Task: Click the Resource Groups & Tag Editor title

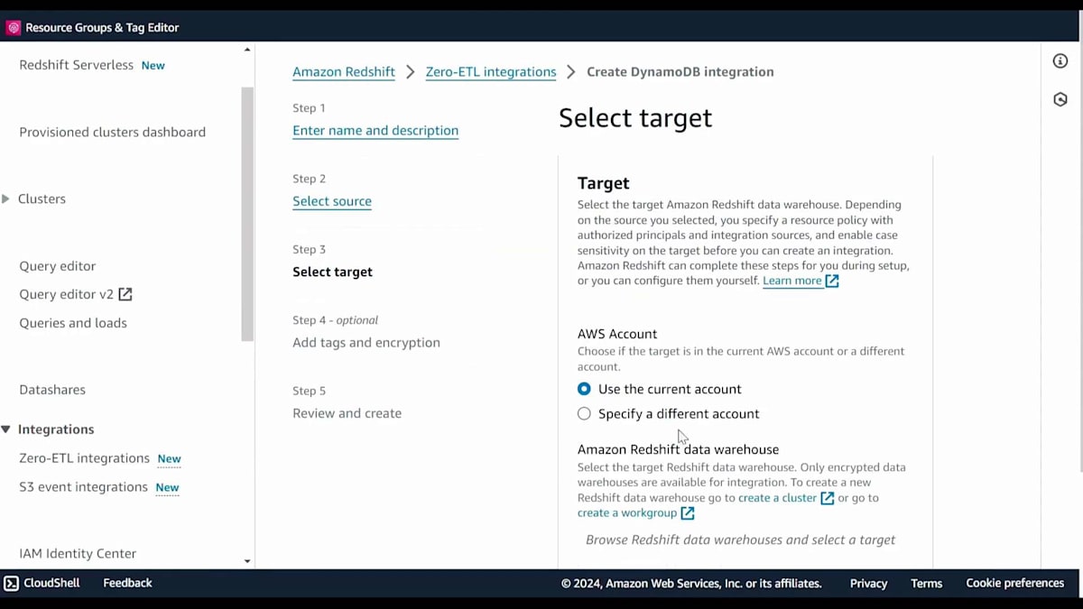Action: click(102, 28)
